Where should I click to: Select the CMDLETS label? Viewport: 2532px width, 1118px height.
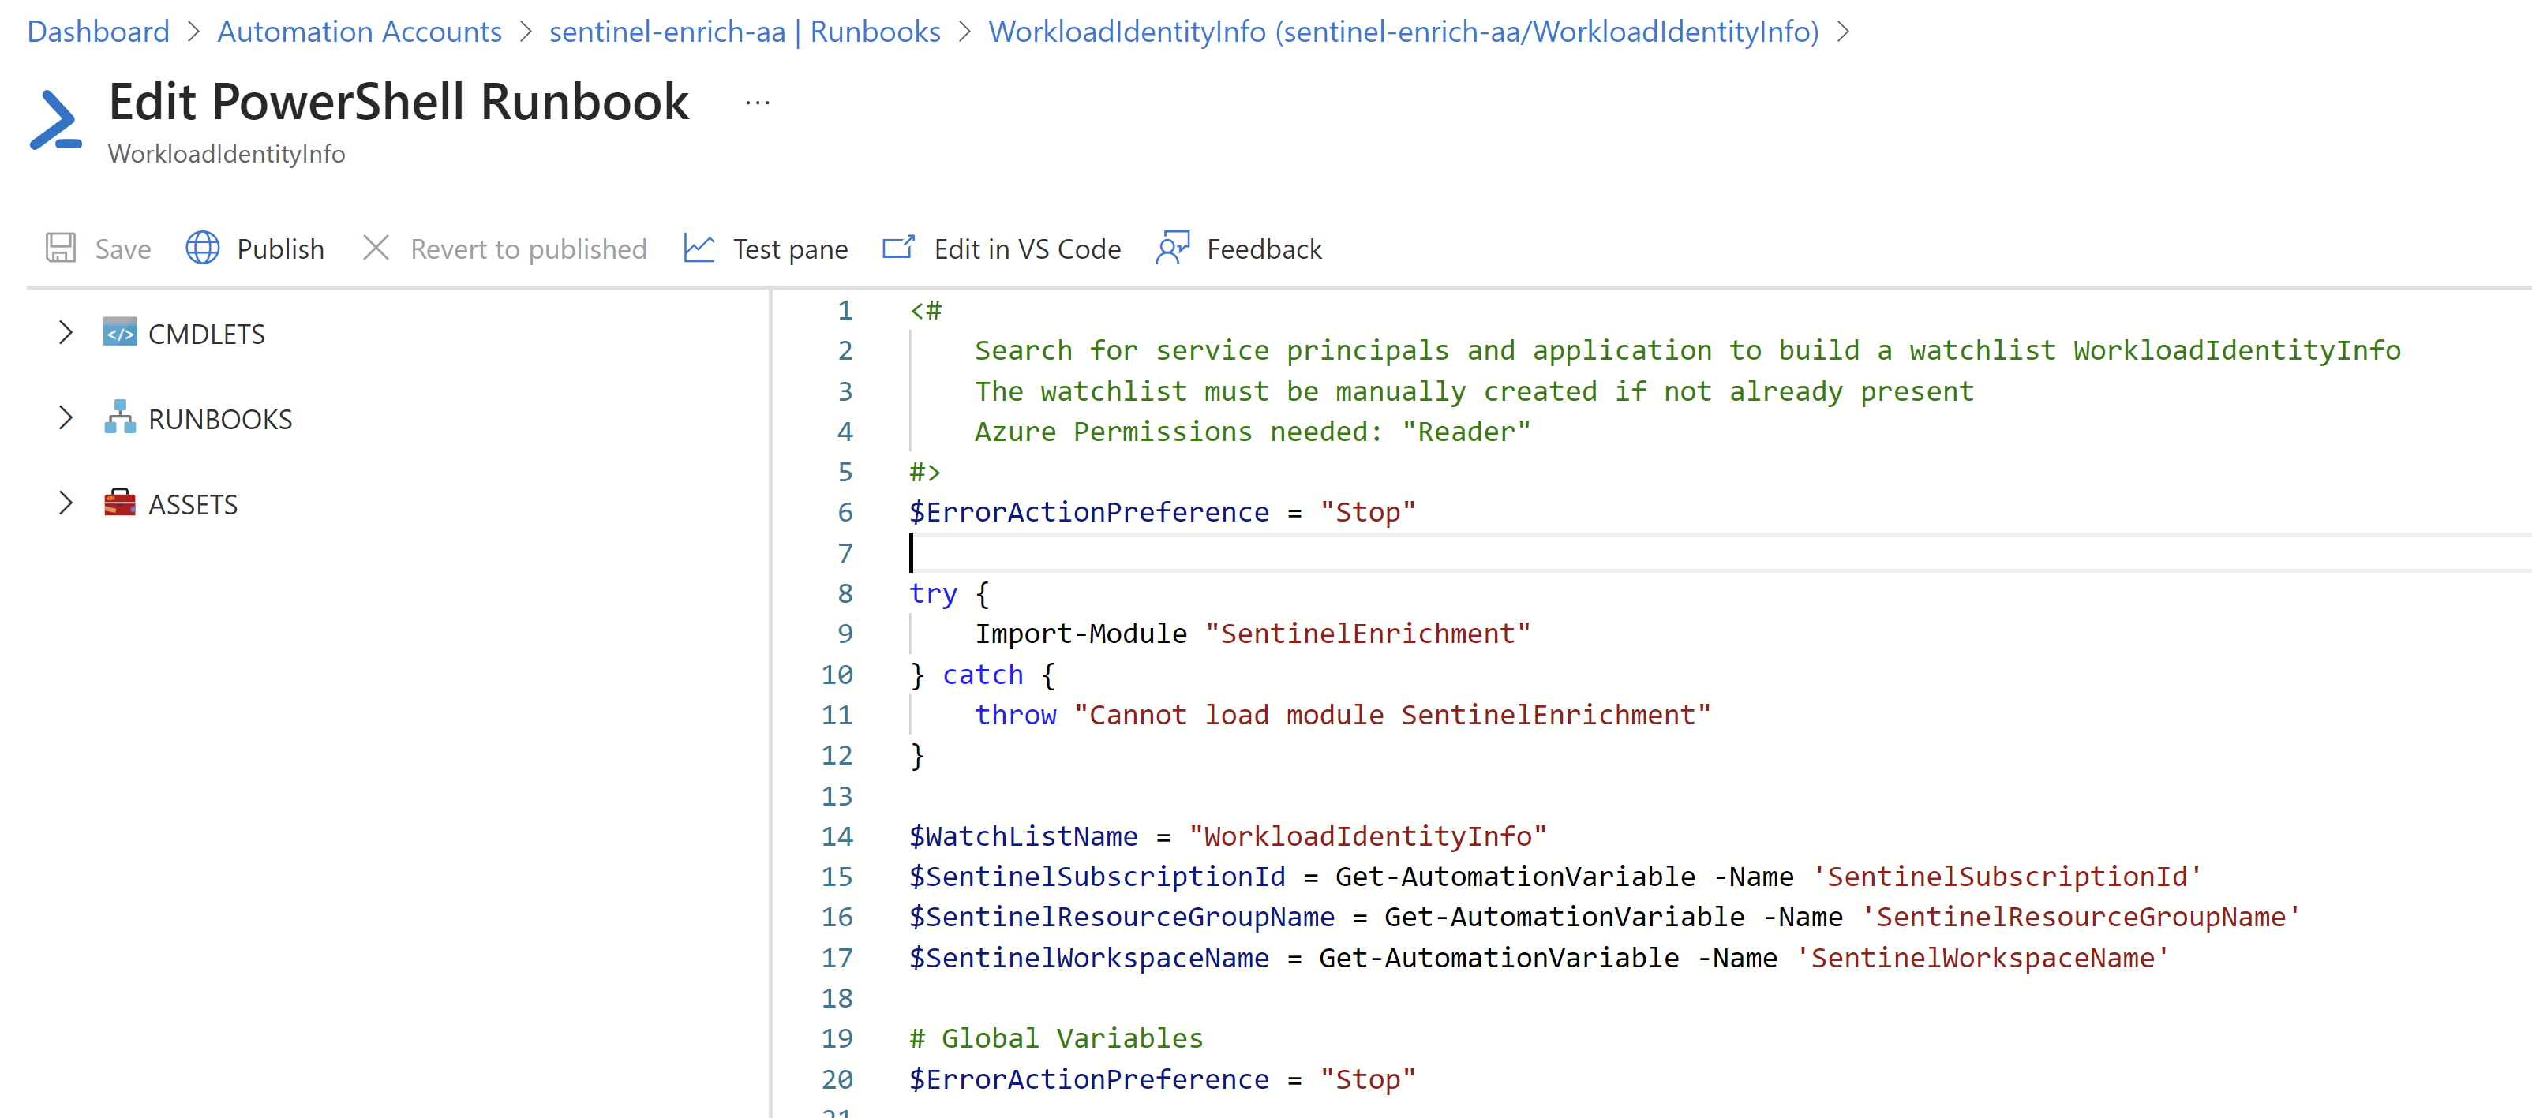[x=207, y=334]
